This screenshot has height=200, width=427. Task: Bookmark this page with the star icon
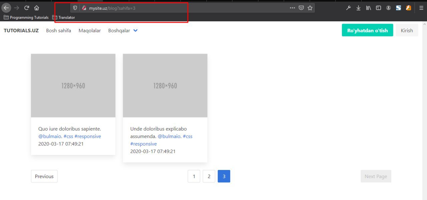pos(310,8)
